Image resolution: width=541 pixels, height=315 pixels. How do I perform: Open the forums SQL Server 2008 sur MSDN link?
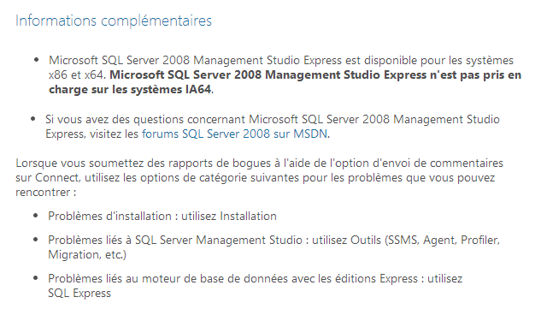click(235, 134)
